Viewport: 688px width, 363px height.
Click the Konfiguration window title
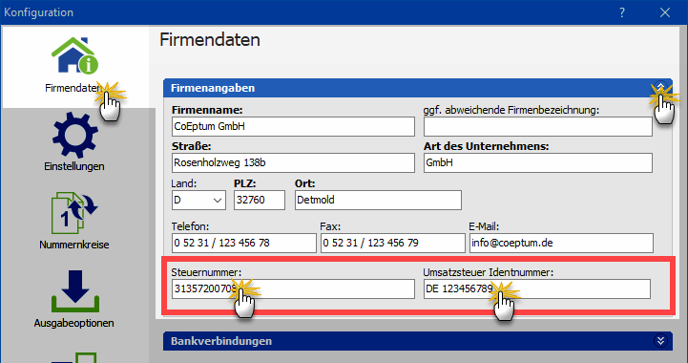point(38,12)
